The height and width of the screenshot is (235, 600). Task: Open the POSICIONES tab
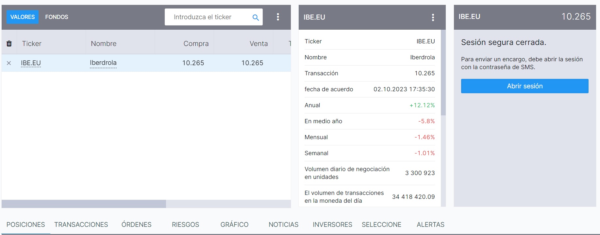coord(26,225)
